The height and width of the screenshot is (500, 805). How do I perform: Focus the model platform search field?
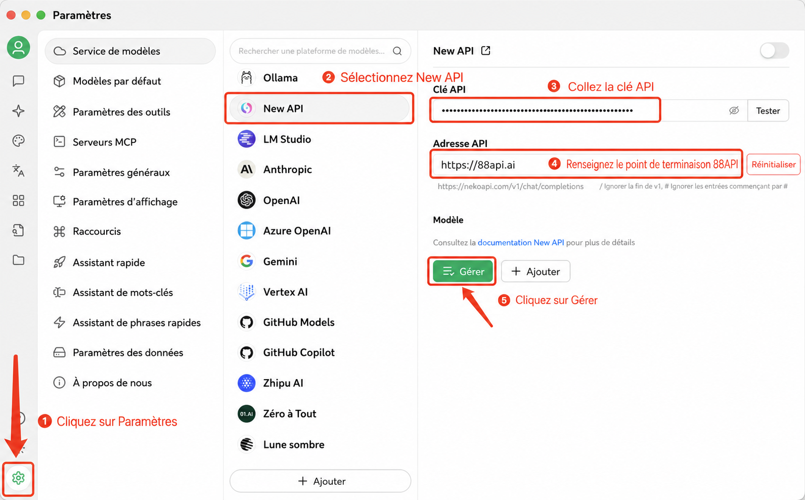(320, 51)
